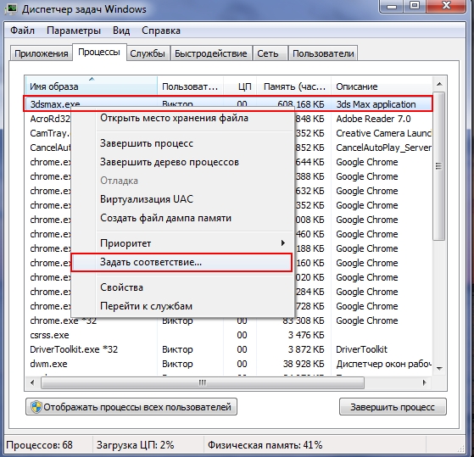Screen dimensions: 474x457
Task: Sort by Имя образа column header
Action: 92,86
